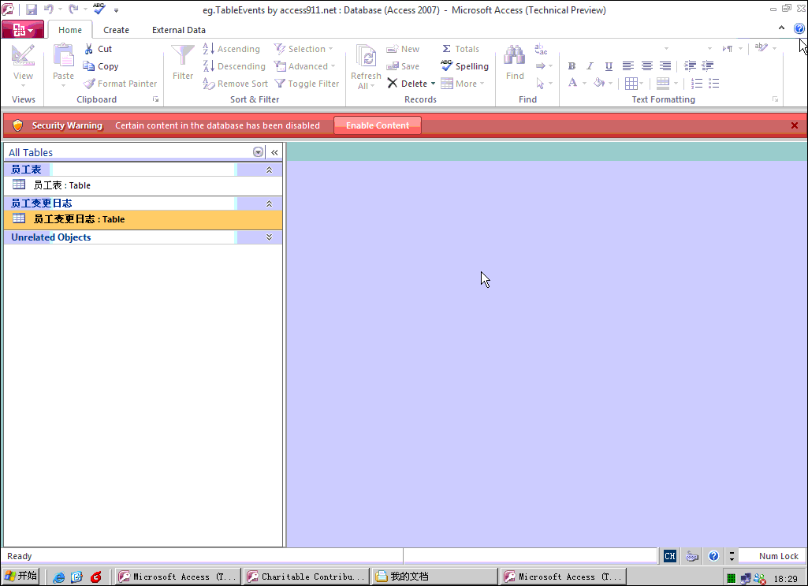The image size is (808, 586).
Task: Click the Select pointer icon in Find group
Action: [540, 84]
